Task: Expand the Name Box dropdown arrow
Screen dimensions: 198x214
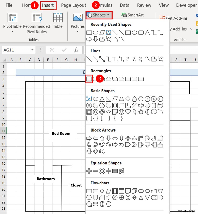Action: [x=32, y=50]
